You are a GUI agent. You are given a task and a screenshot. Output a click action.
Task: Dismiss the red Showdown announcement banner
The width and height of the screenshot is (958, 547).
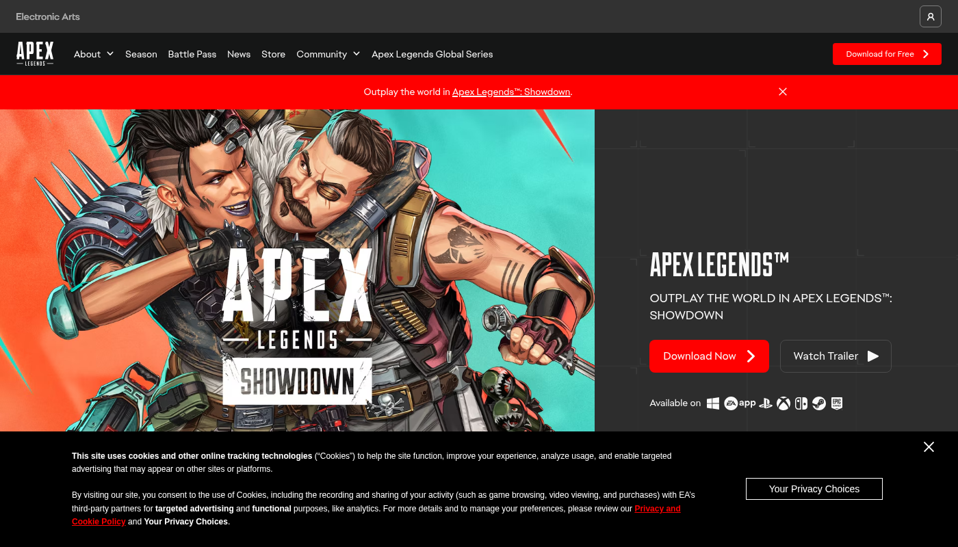tap(783, 92)
